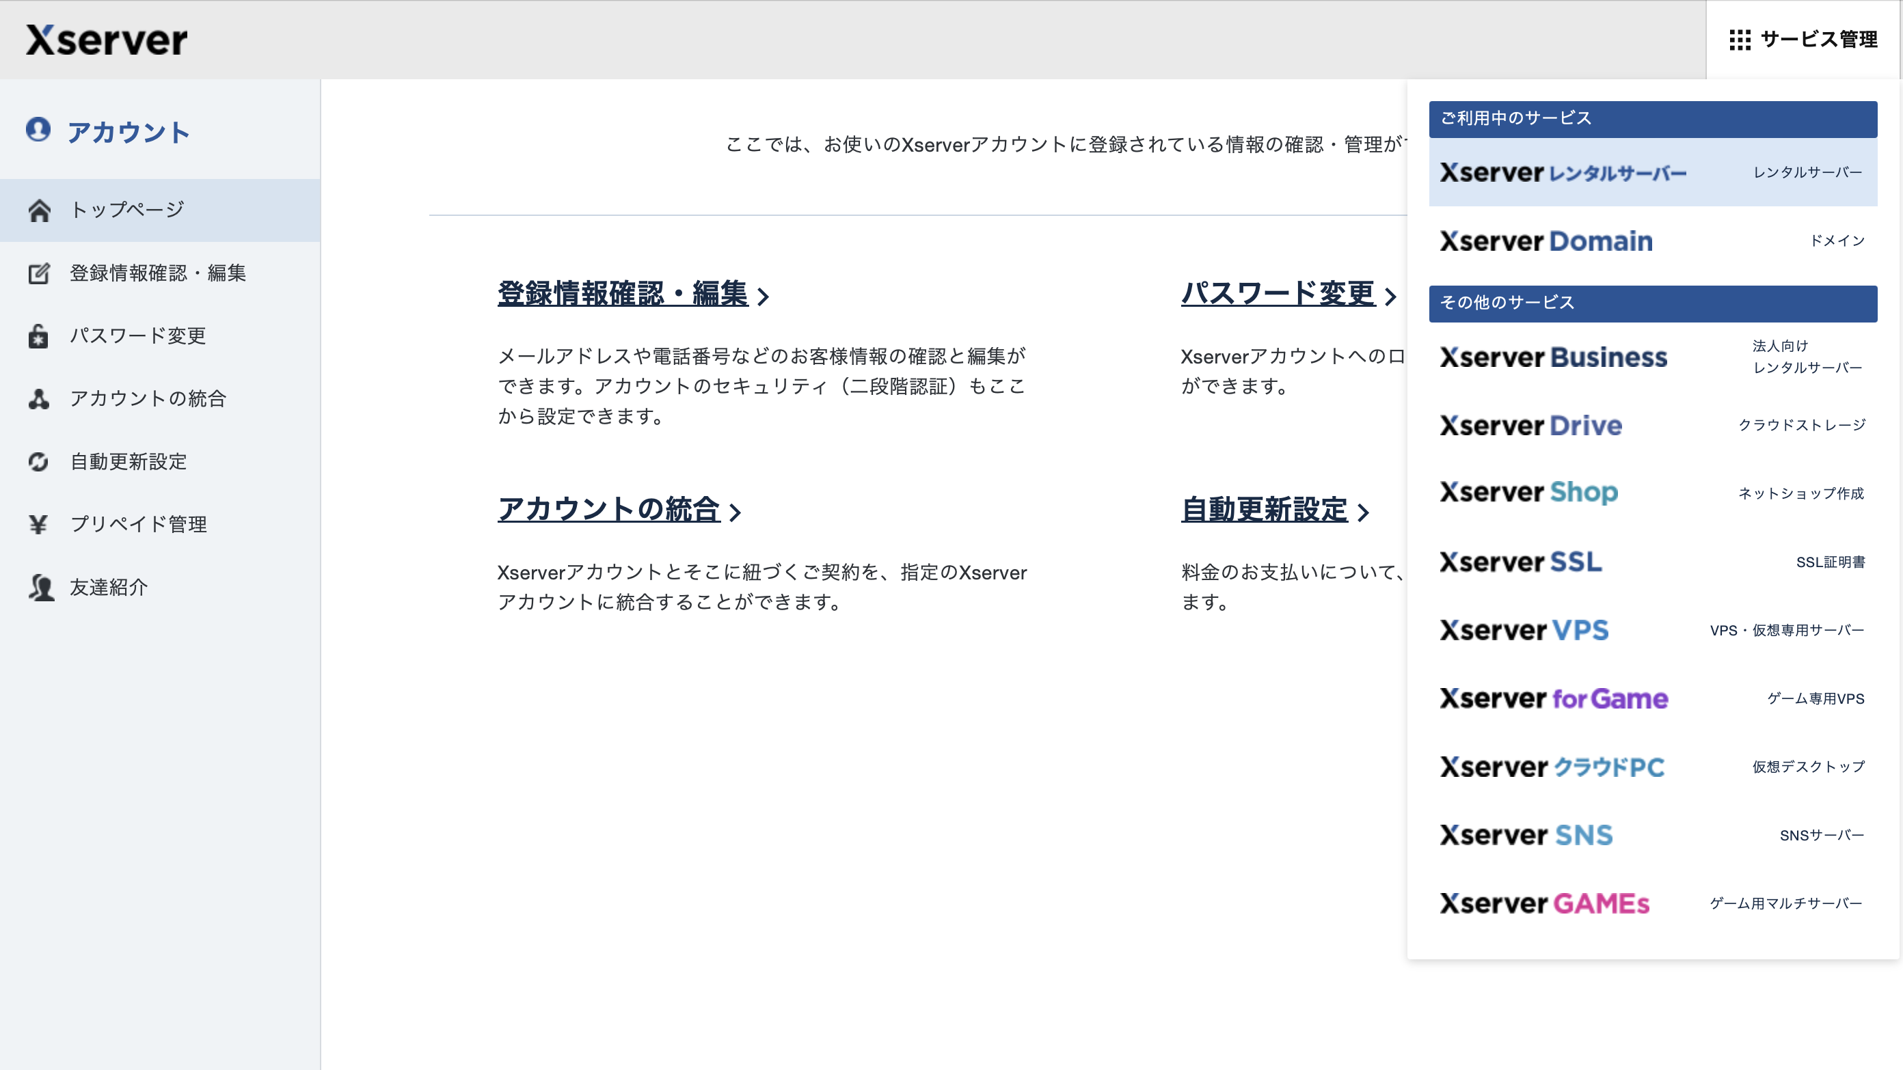Screen dimensions: 1903x1070
Task: Click the chevron after アカウントの統合 heading
Action: pos(735,512)
